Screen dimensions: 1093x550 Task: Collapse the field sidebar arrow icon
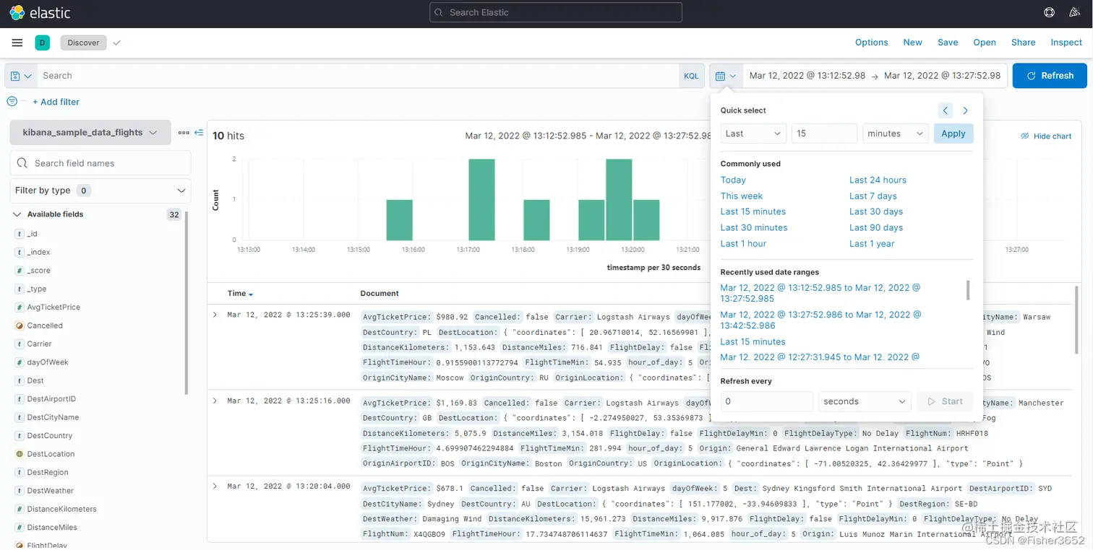(200, 133)
